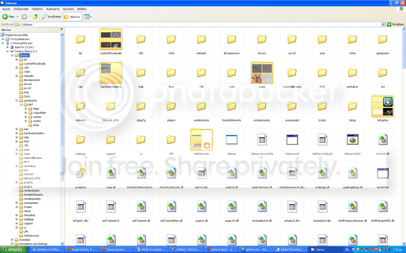Select RenderElements in the folder tree

pyautogui.click(x=33, y=195)
